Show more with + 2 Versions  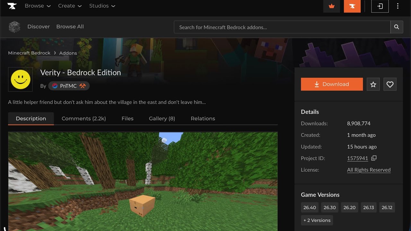[x=317, y=220]
